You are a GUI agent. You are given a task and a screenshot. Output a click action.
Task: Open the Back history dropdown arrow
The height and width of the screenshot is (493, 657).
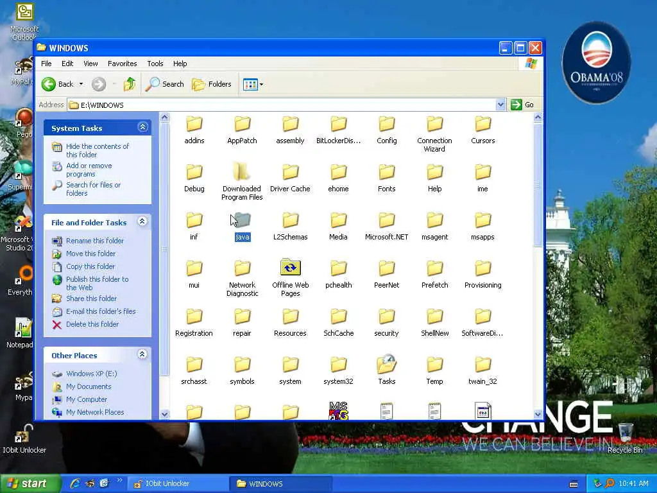click(81, 84)
